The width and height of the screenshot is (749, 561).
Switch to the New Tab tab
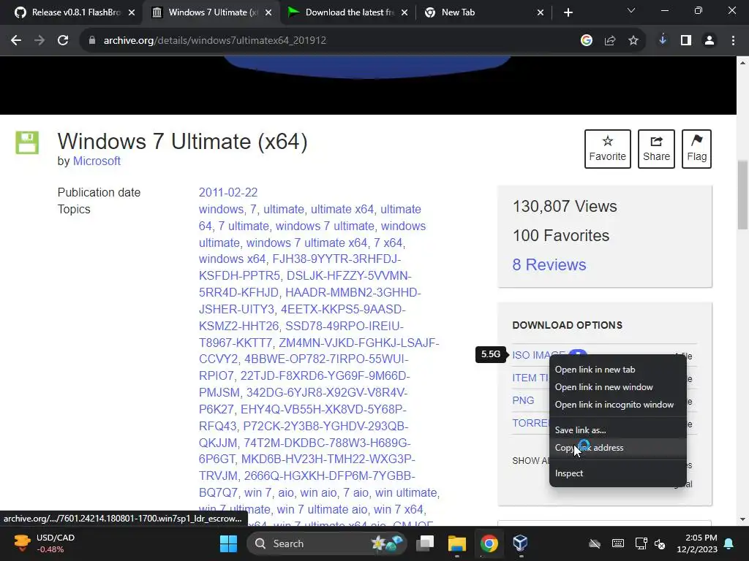(484, 12)
